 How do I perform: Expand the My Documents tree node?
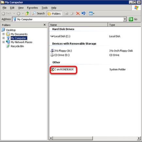coord(4,34)
